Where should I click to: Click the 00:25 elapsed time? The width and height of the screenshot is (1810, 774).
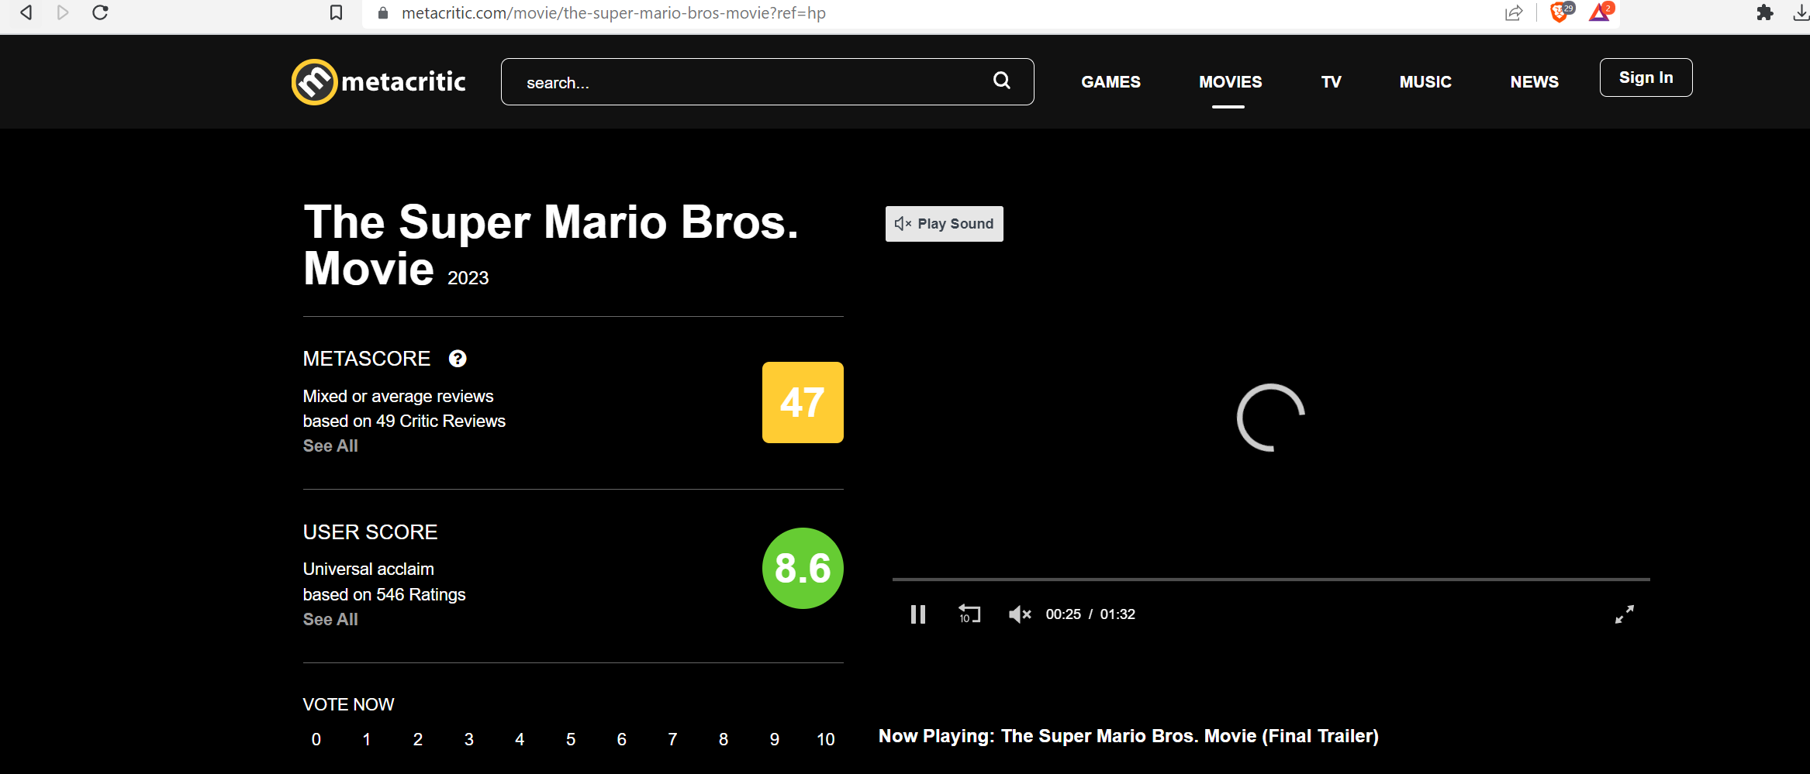click(x=1063, y=614)
